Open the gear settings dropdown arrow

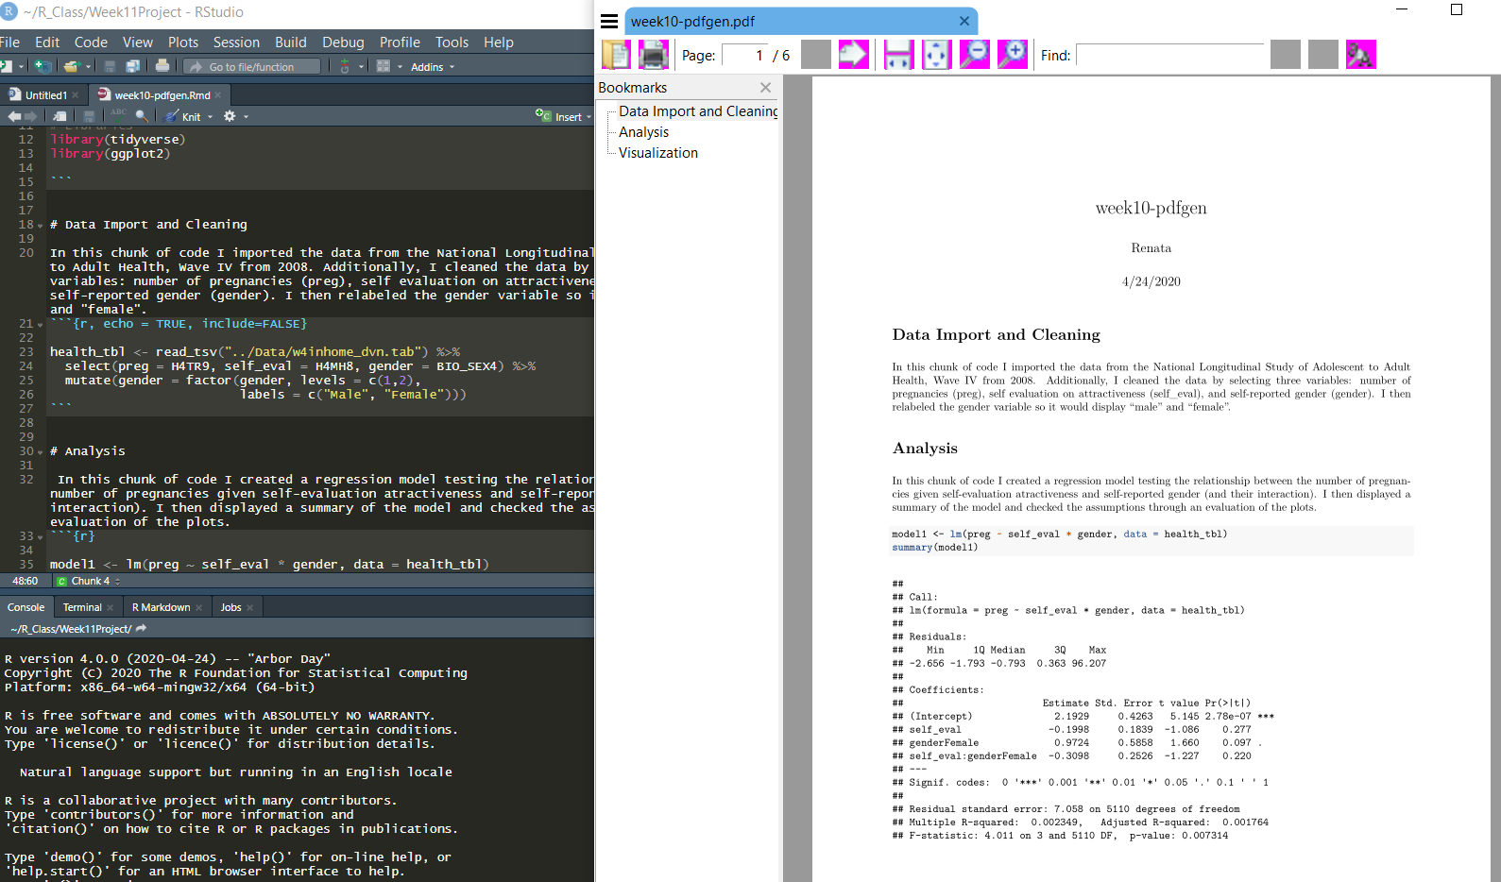pyautogui.click(x=246, y=117)
